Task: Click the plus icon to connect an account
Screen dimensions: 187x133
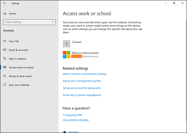Action: [66, 44]
